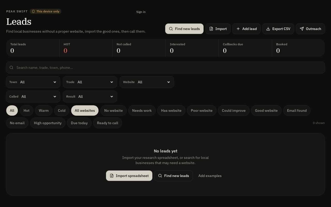Select the All temperature filter chip

[12, 110]
